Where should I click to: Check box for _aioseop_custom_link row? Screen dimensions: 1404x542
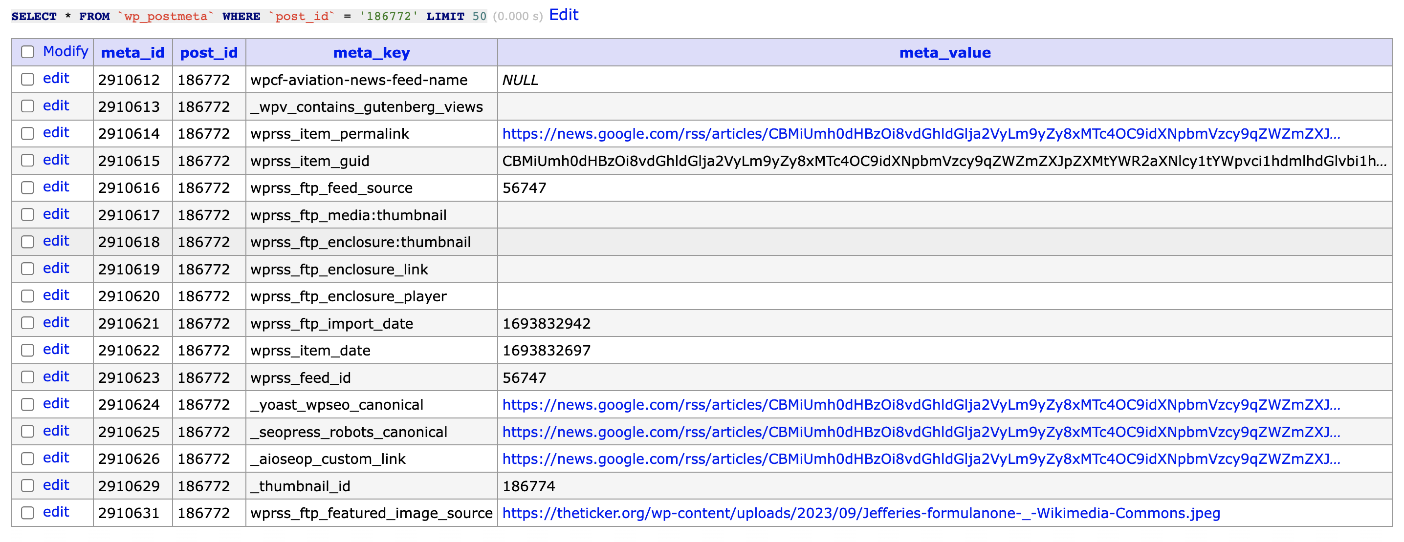pyautogui.click(x=27, y=458)
